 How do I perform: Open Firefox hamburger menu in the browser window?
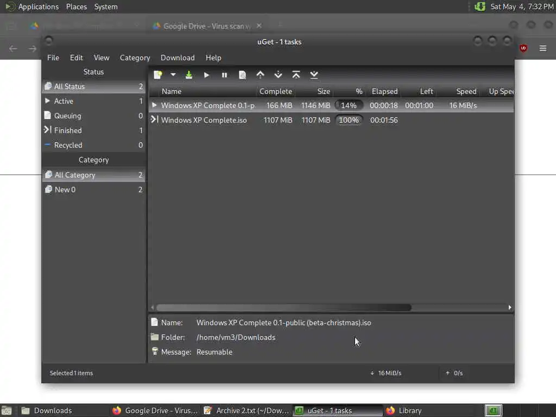(x=543, y=48)
